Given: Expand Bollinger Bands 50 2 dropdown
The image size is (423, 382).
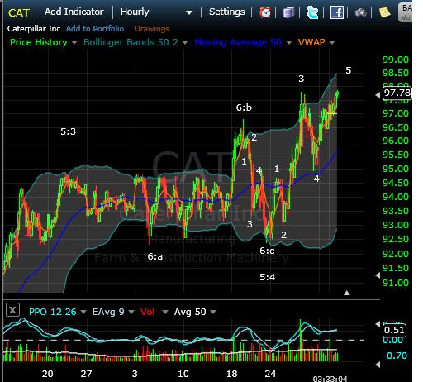Looking at the screenshot, I should pyautogui.click(x=185, y=42).
